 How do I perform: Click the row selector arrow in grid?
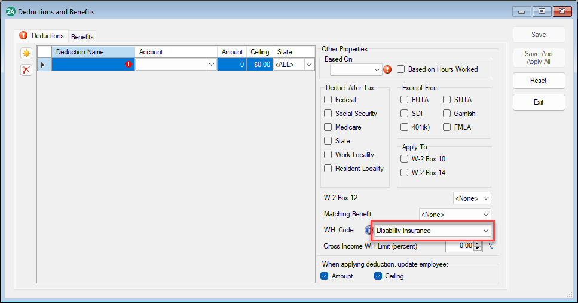(42, 65)
